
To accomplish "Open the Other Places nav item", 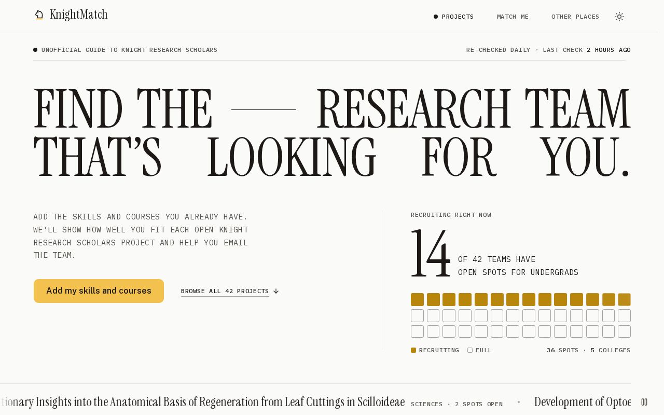I will tap(575, 17).
